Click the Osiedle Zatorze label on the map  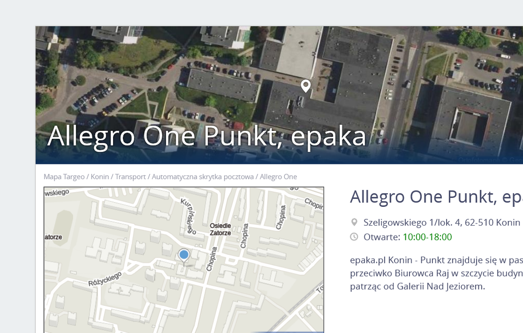(x=220, y=229)
